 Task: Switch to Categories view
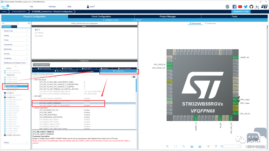tap(6, 27)
